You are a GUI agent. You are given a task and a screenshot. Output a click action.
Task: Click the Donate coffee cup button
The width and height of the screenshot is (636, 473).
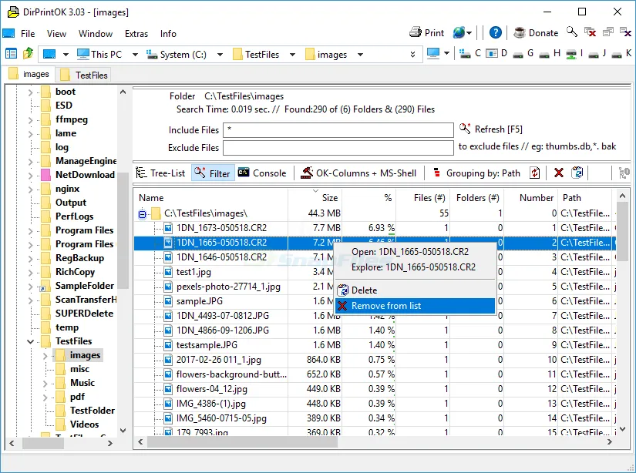536,32
